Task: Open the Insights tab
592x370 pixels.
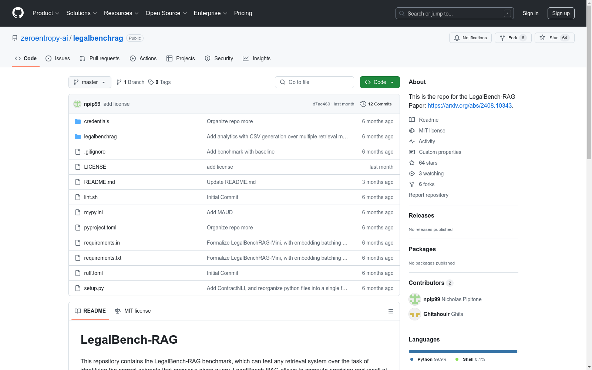Action: coord(256,58)
